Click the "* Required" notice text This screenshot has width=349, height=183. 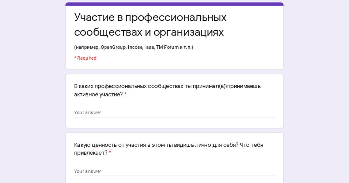tap(85, 58)
